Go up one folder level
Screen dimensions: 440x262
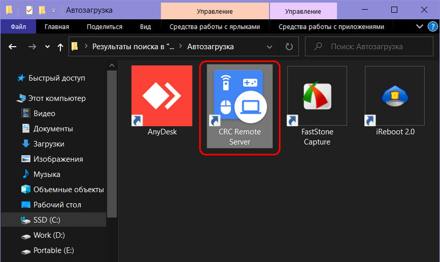(x=60, y=47)
